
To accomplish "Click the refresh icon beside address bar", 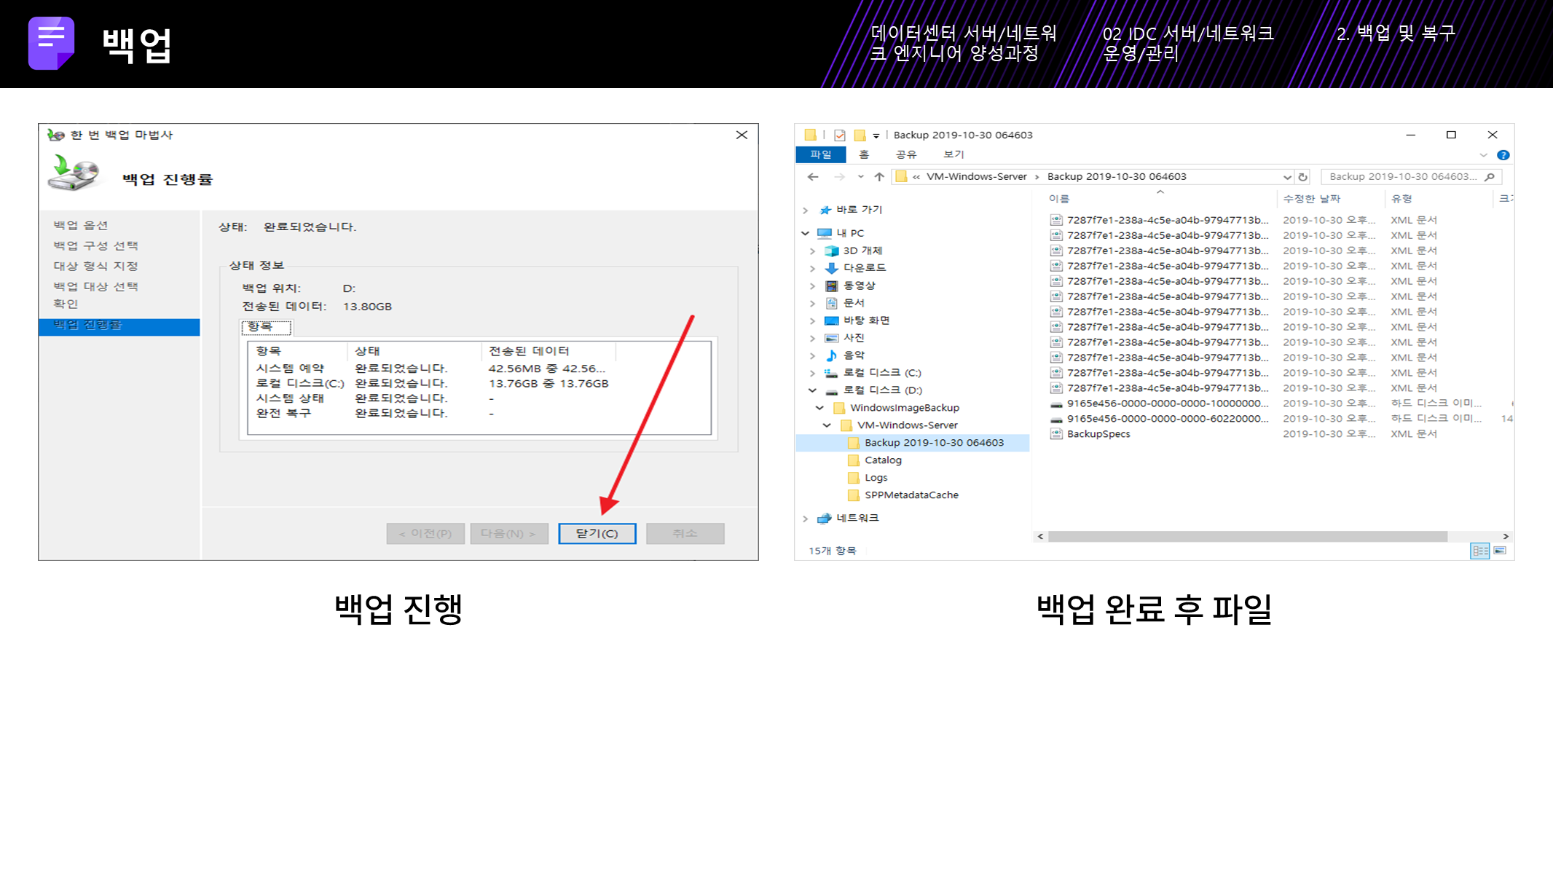I will 1303,177.
